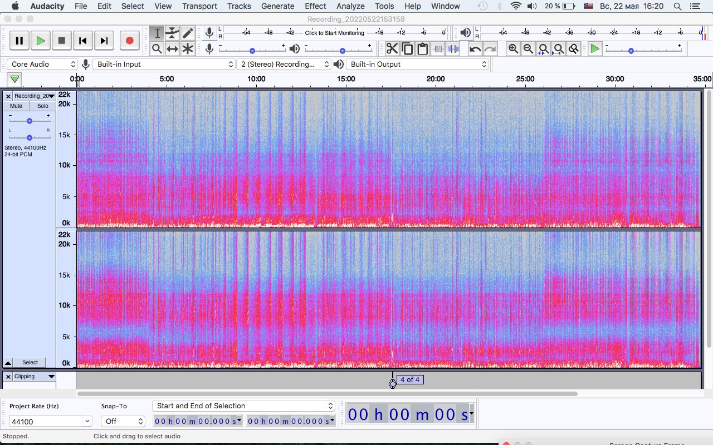The image size is (713, 445).
Task: Undo the last action
Action: (475, 49)
